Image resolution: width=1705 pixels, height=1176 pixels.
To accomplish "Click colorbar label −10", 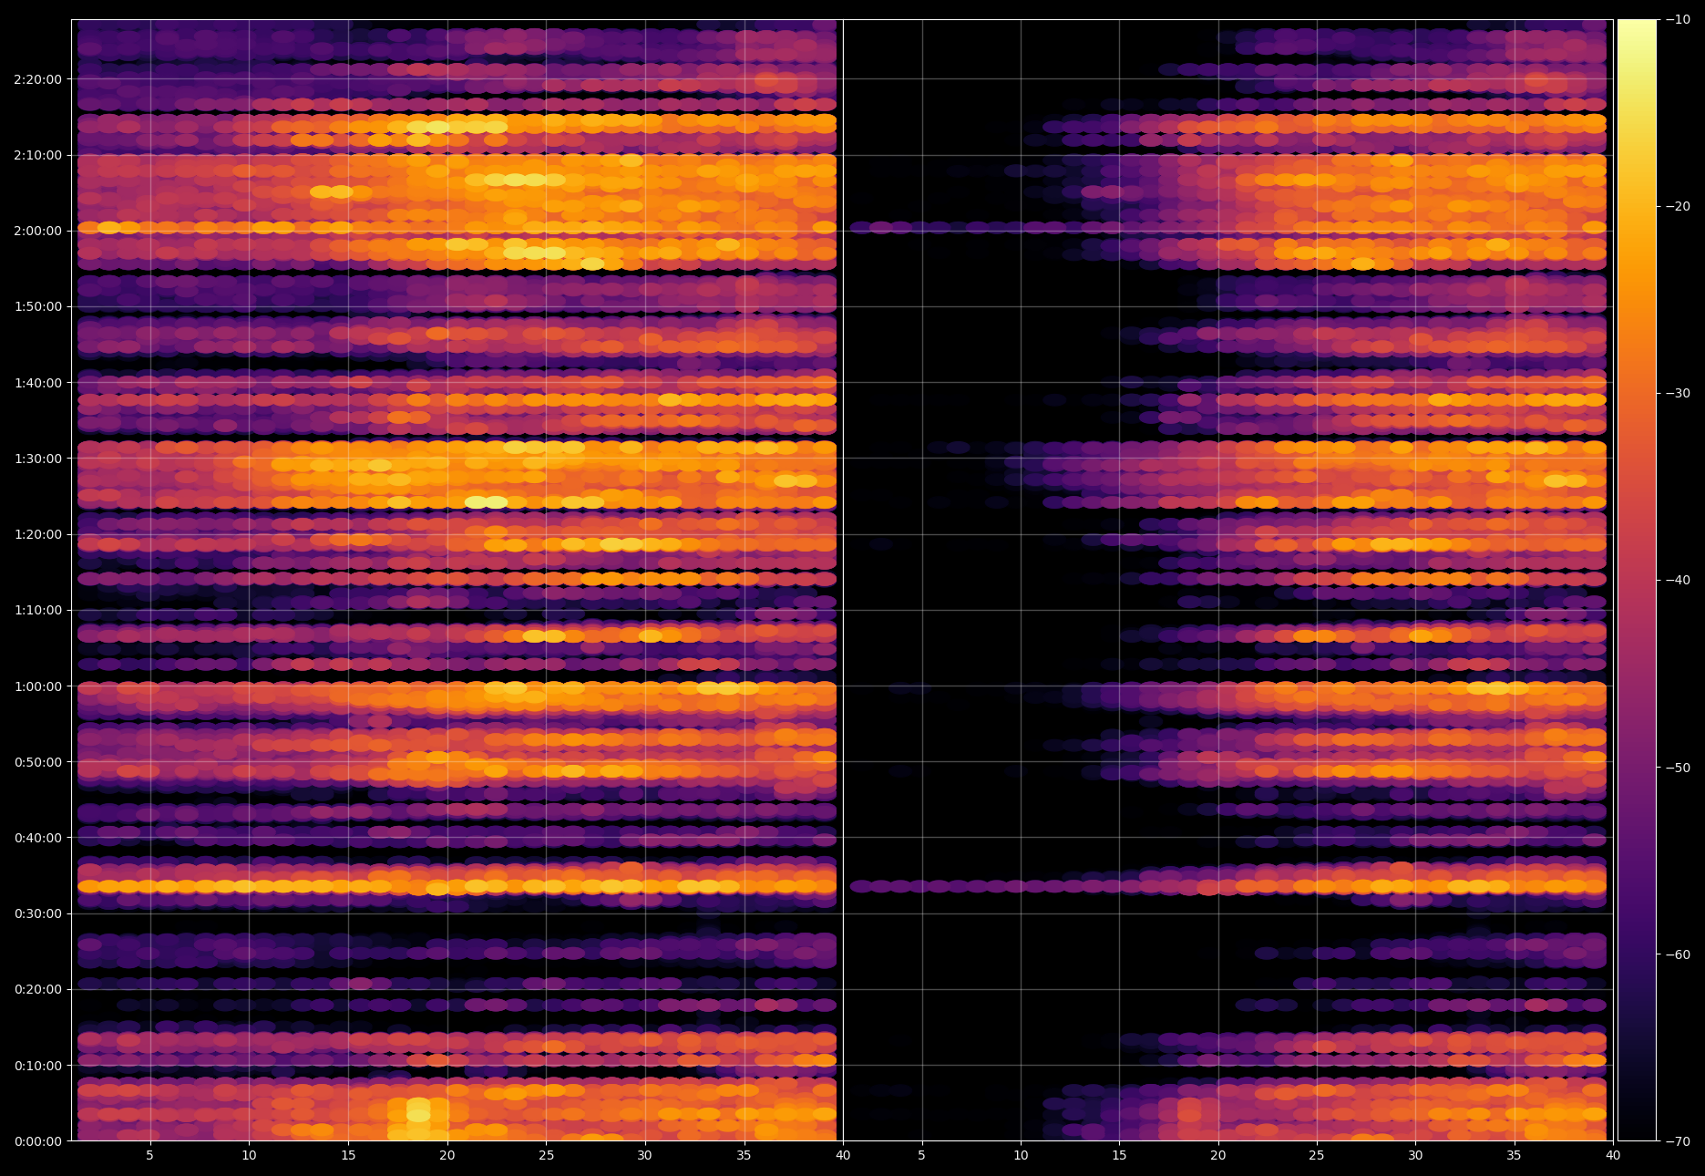I will 1678,19.
